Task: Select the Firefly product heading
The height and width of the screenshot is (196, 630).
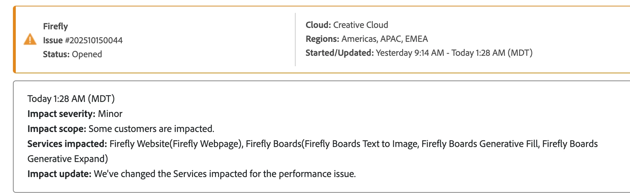Action: [55, 26]
